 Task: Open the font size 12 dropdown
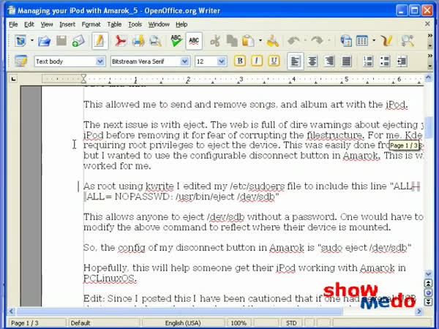pyautogui.click(x=222, y=61)
